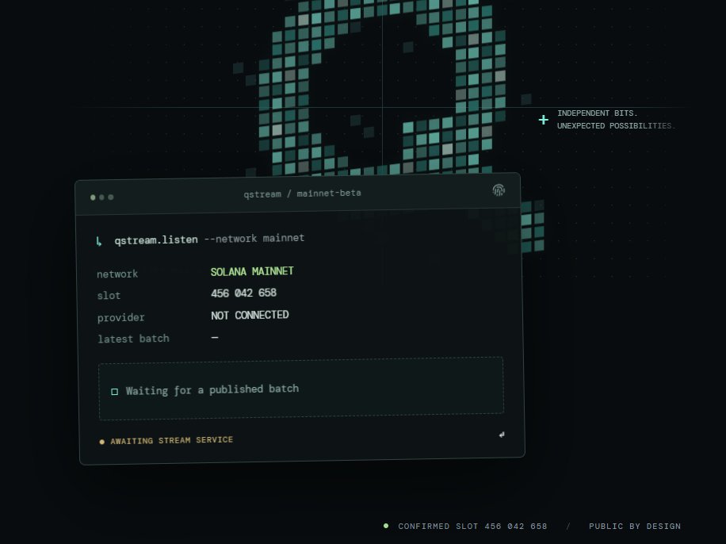Viewport: 726px width, 544px height.
Task: Click the 'NOT CONNECTED' provider value
Action: (x=250, y=315)
